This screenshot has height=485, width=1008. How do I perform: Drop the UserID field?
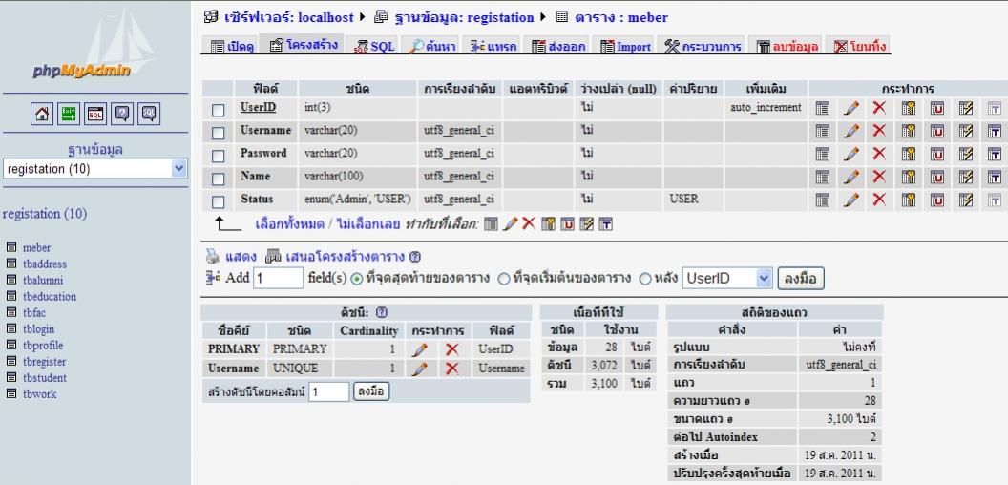pos(879,108)
